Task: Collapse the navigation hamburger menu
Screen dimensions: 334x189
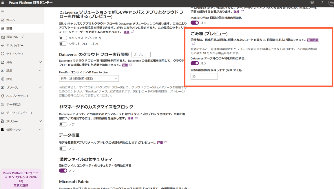Action: tap(3, 12)
